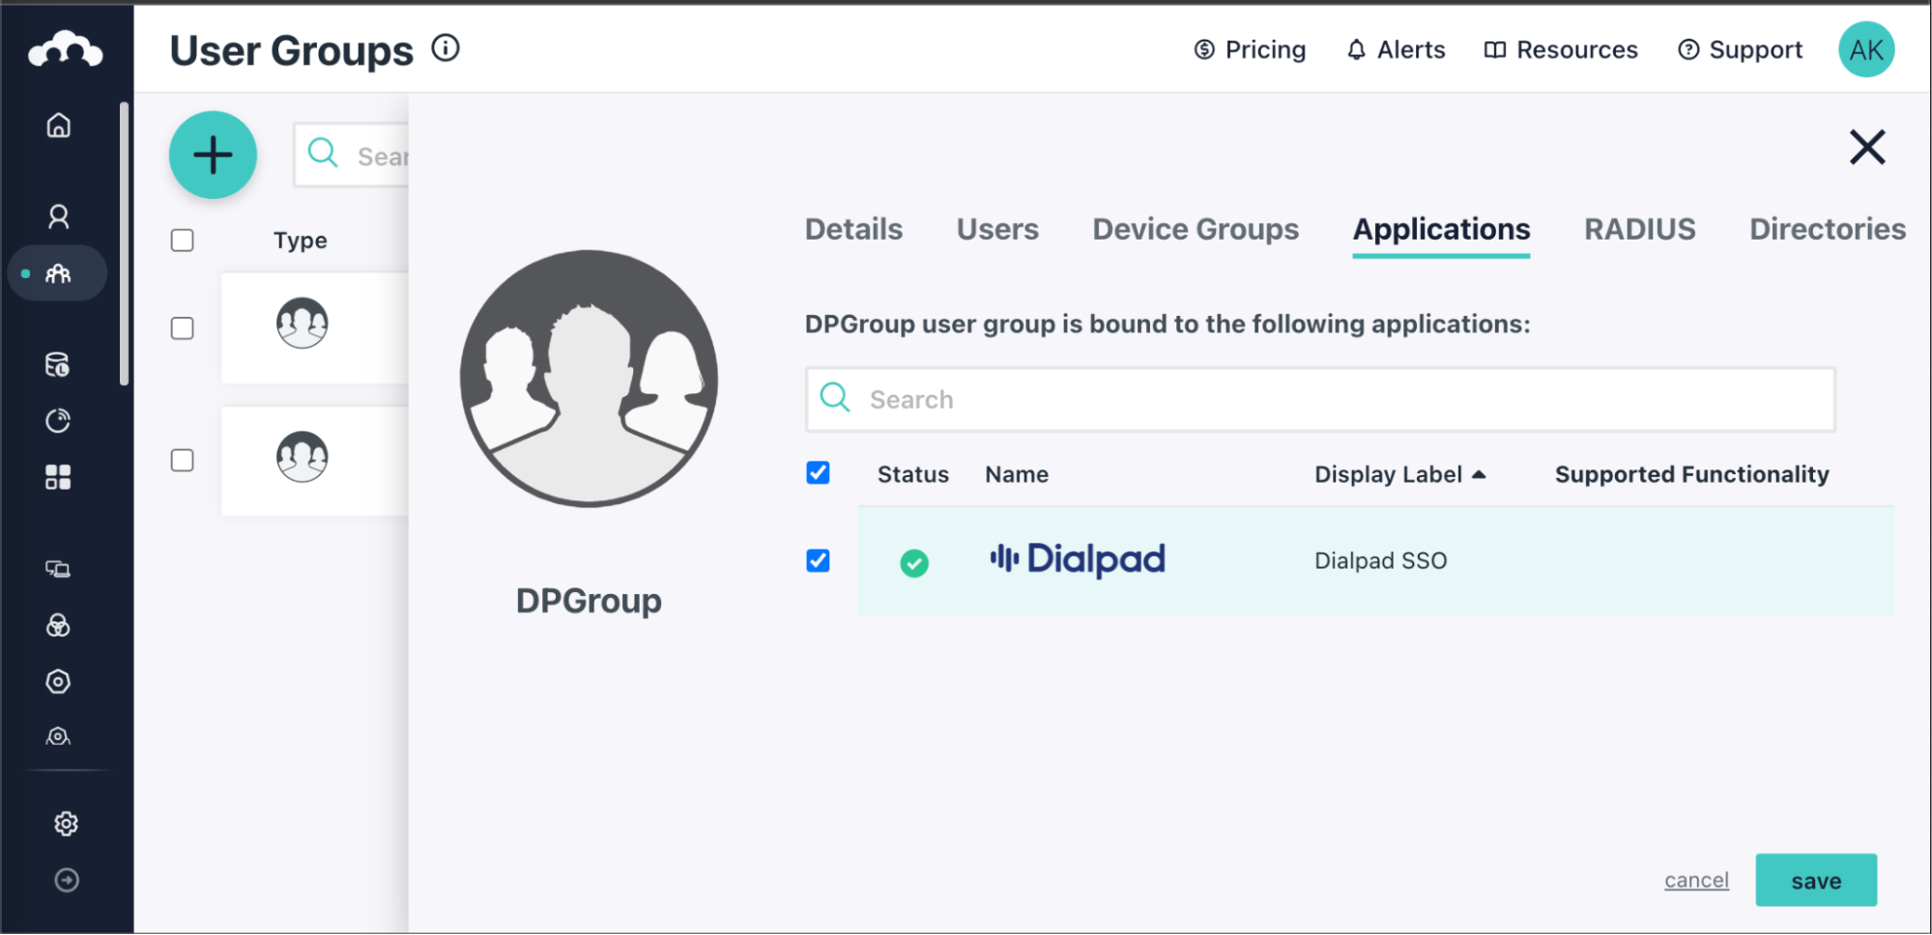Click the Name column header
This screenshot has height=935, width=1932.
pos(1017,474)
